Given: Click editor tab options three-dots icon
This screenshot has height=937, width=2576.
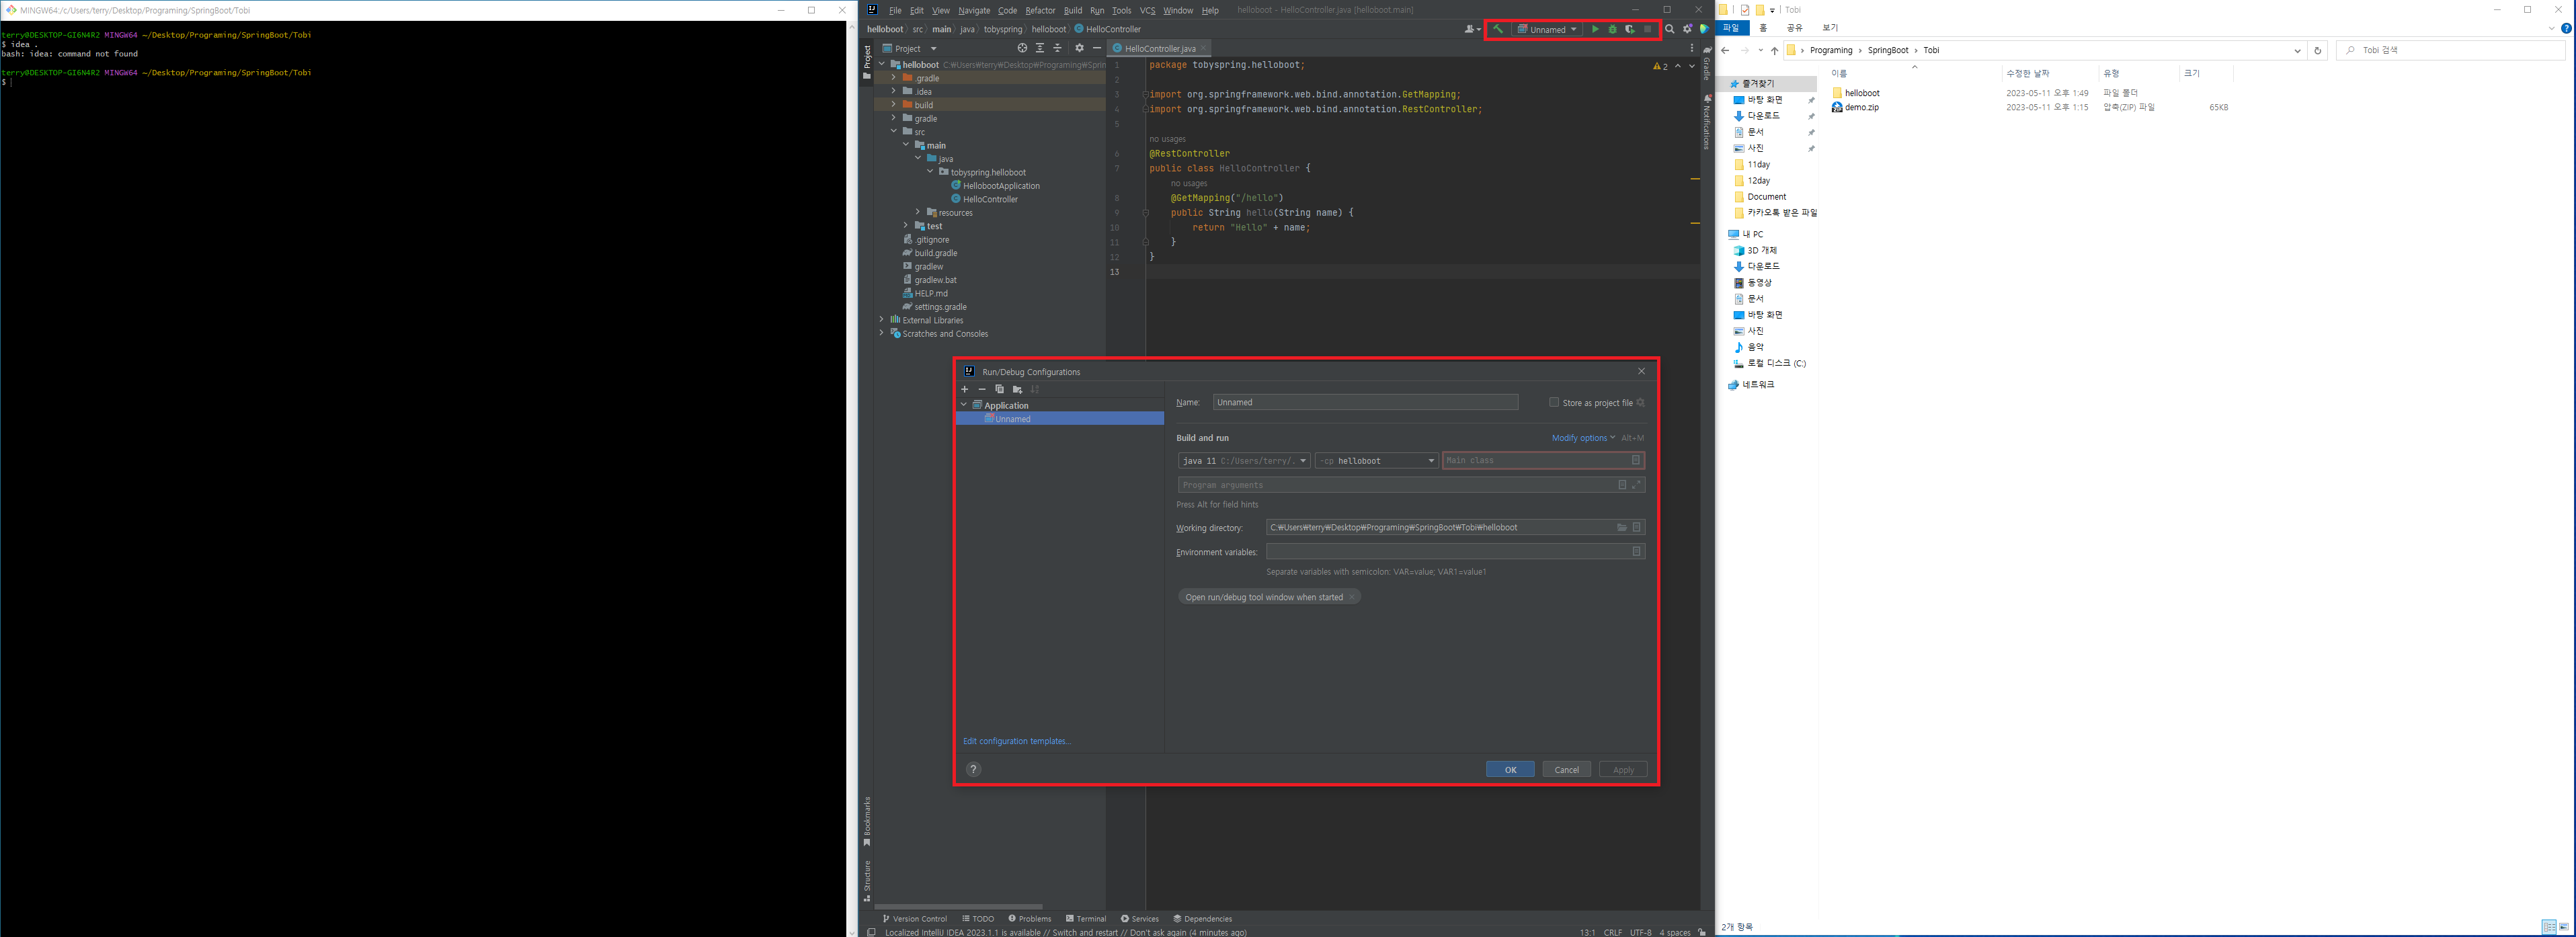Looking at the screenshot, I should click(x=1692, y=48).
